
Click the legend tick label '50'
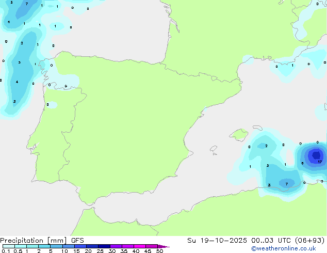pos(159,251)
